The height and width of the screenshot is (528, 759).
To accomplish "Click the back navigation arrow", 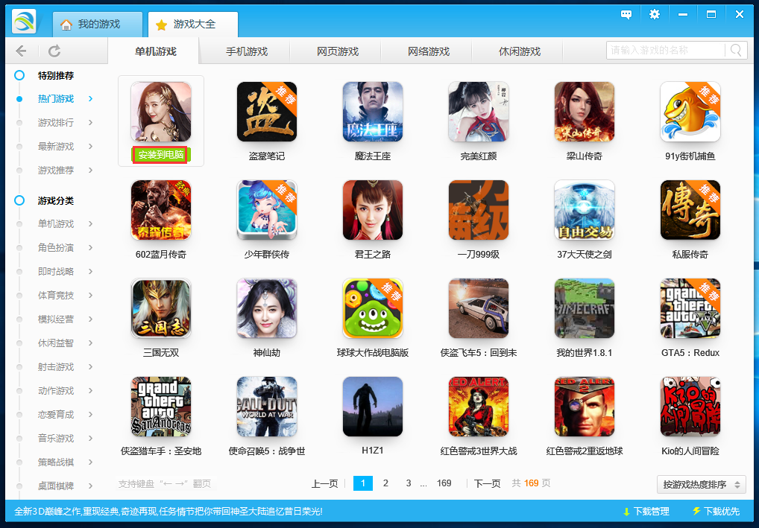I will (21, 51).
